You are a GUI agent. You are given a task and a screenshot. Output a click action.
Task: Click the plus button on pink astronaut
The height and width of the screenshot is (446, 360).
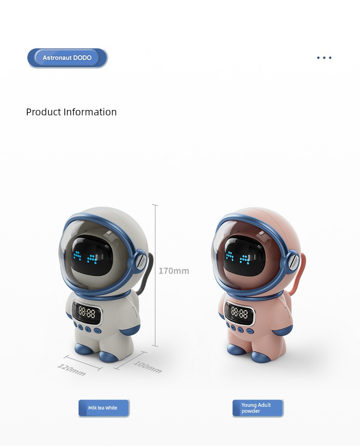point(241,330)
